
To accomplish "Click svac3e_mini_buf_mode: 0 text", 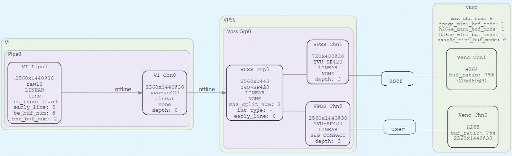I will 472,40.
